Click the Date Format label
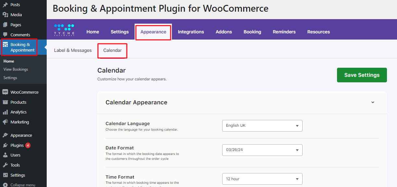This screenshot has width=397, height=187. [x=120, y=148]
